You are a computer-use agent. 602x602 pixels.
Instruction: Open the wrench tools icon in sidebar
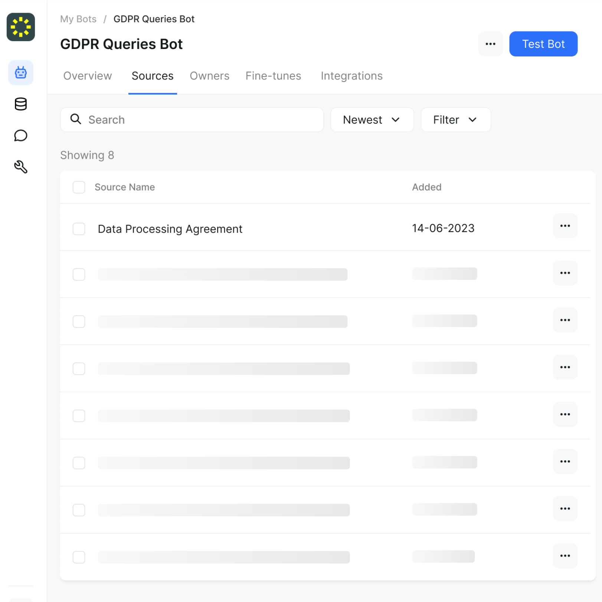[21, 167]
